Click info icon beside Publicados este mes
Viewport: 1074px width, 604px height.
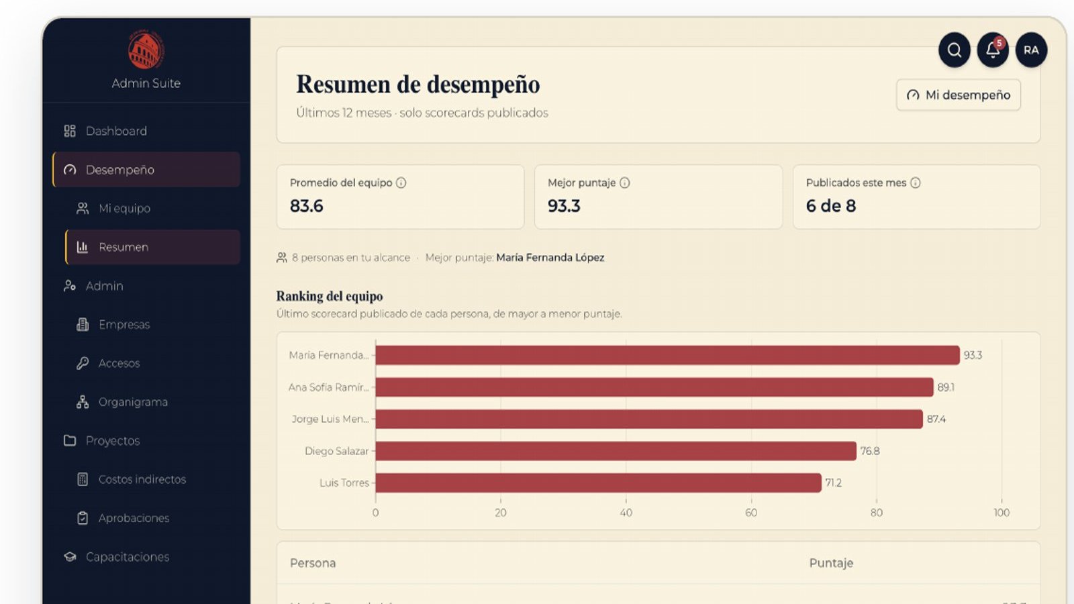[916, 183]
